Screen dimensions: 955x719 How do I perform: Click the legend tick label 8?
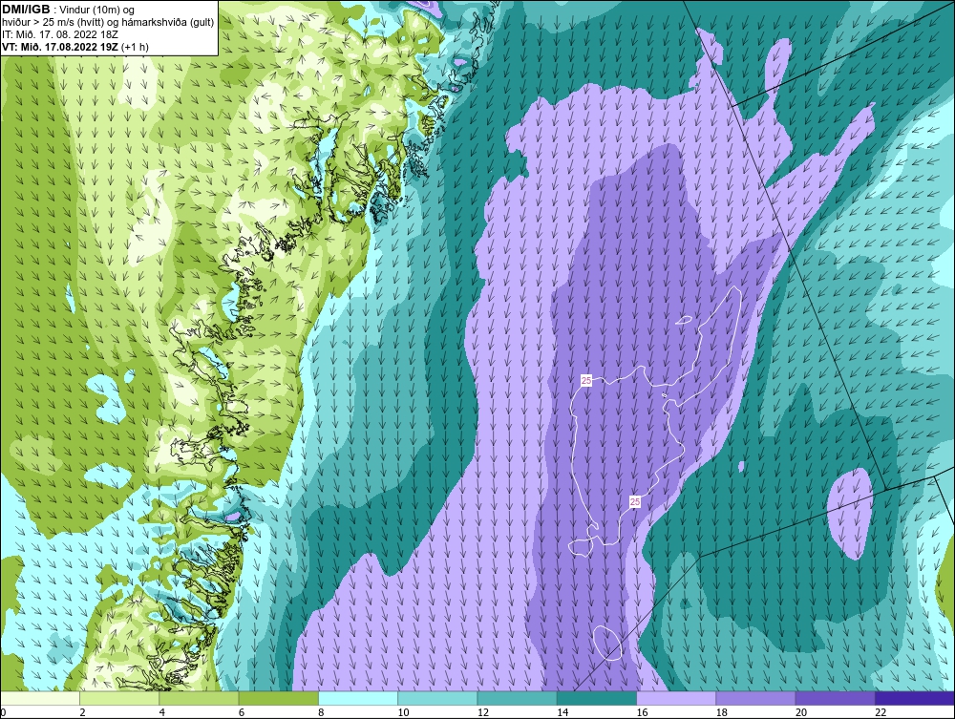pyautogui.click(x=321, y=713)
